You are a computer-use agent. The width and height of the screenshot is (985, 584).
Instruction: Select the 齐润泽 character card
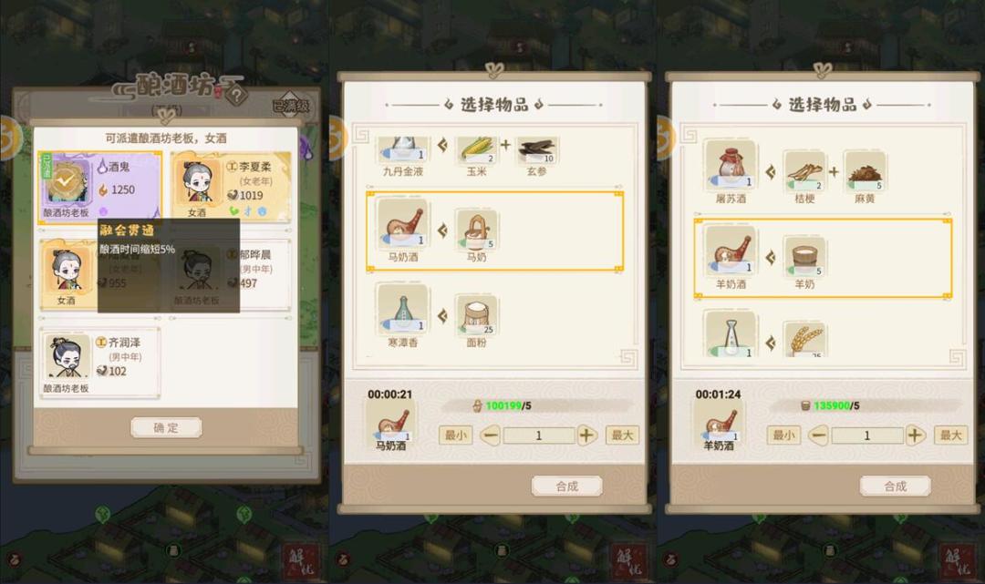click(x=100, y=363)
